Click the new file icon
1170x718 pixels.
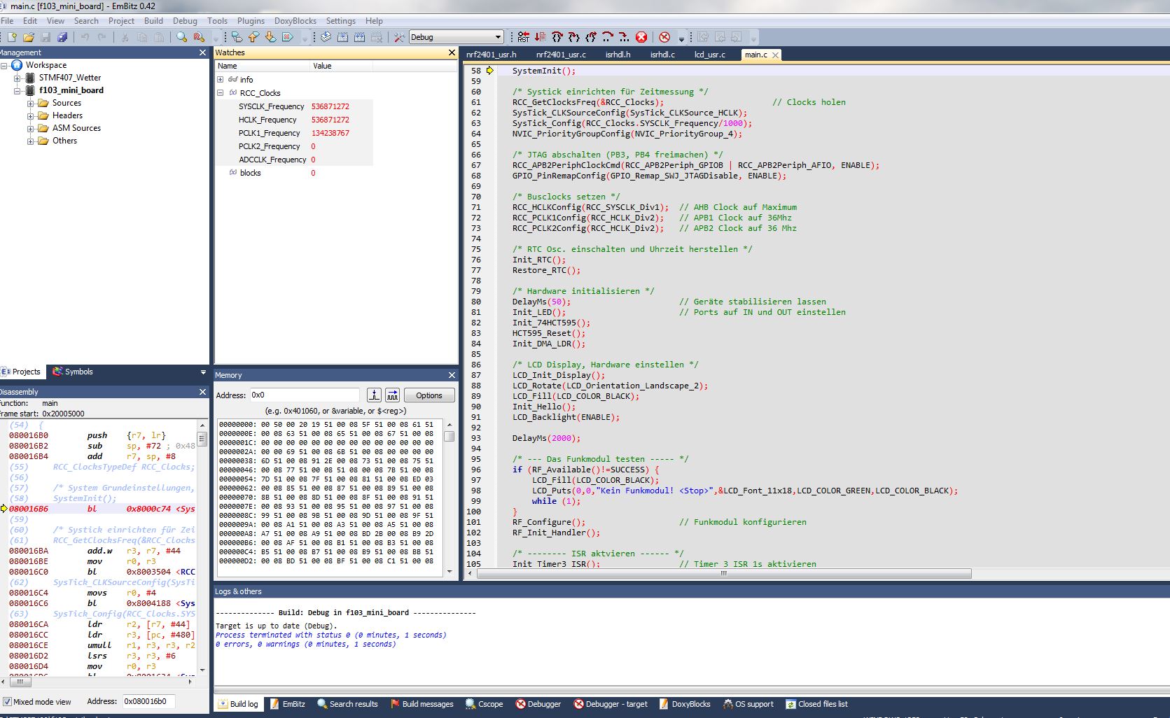pos(12,37)
